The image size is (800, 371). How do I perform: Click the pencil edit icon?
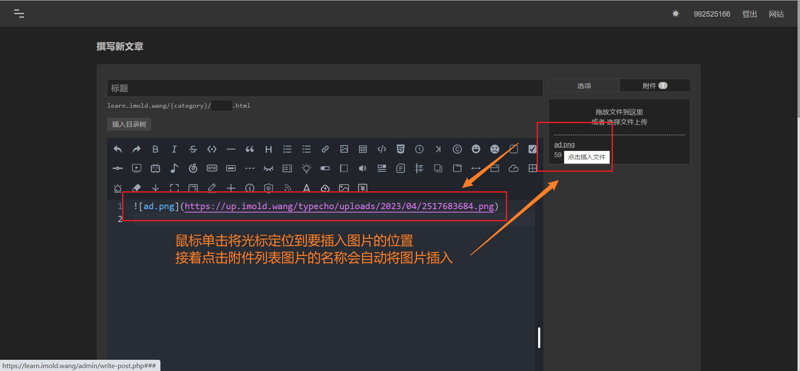coord(212,188)
